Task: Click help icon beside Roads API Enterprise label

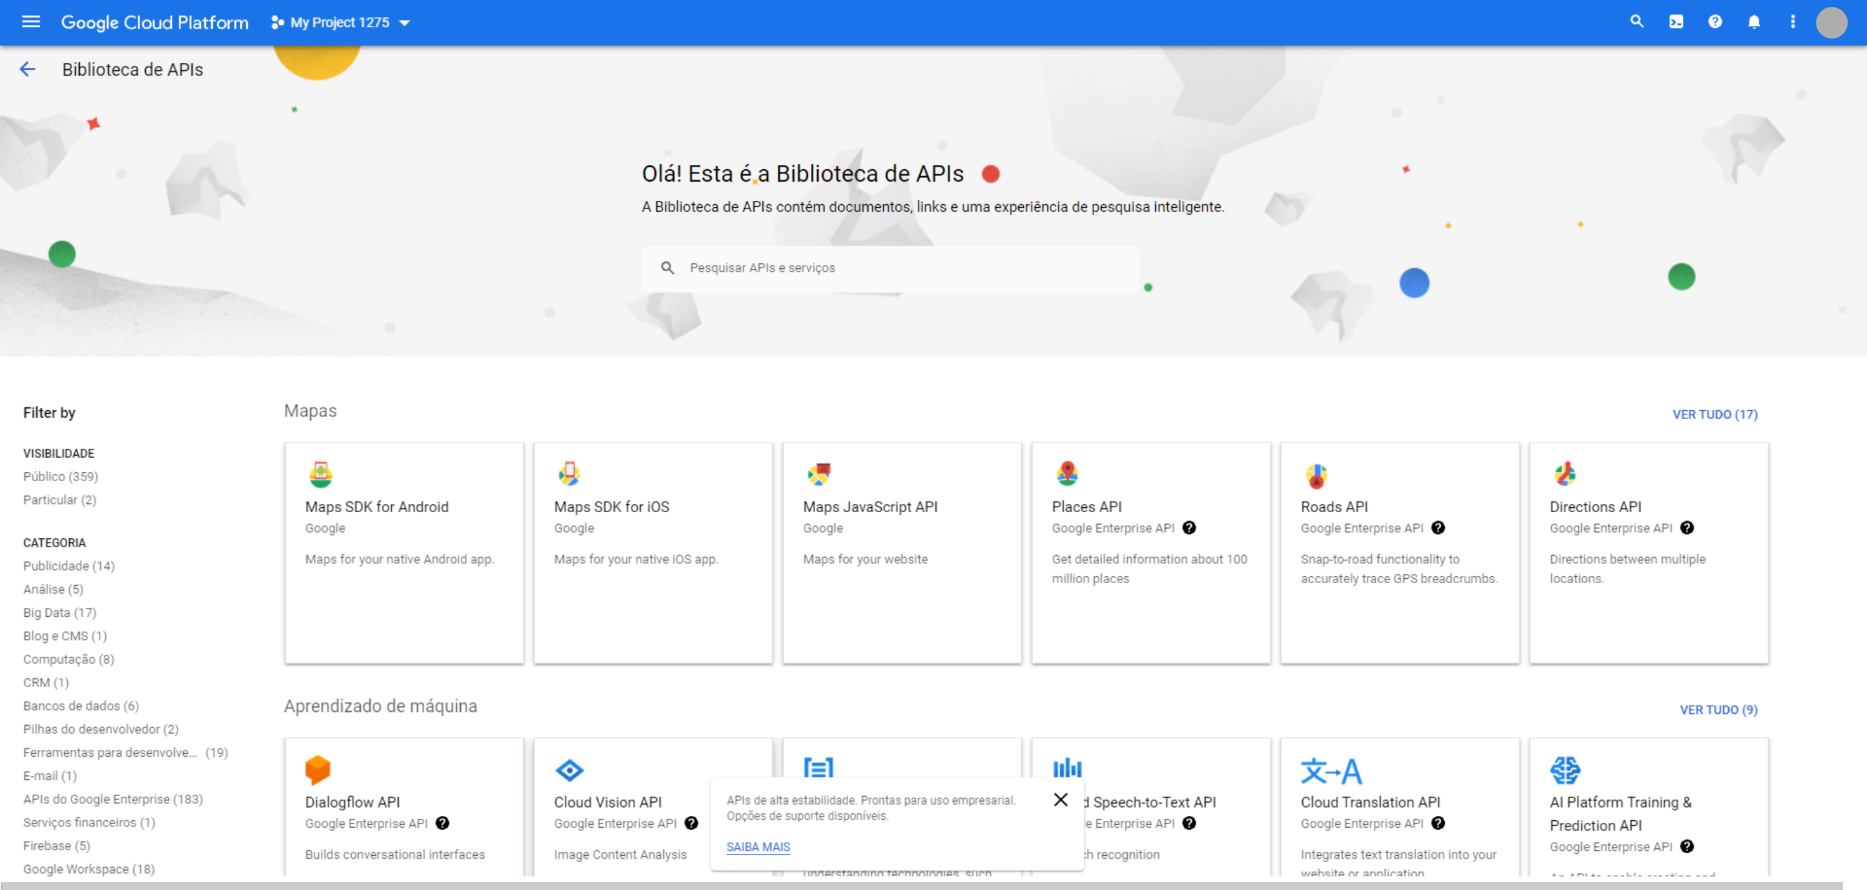Action: pyautogui.click(x=1439, y=528)
